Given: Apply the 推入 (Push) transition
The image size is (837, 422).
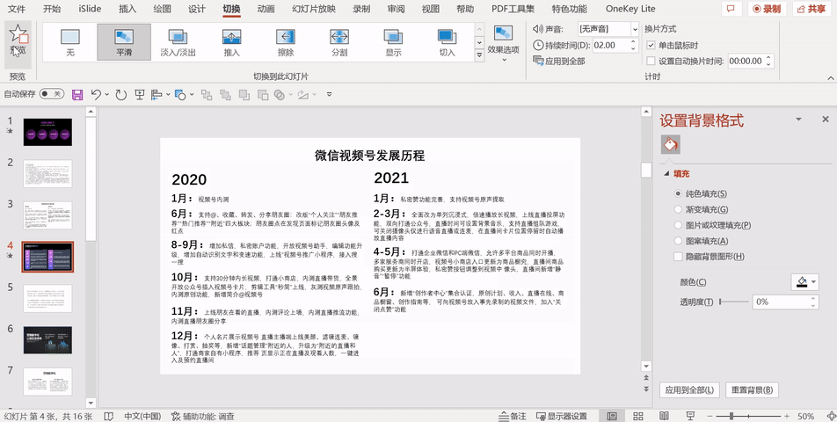Looking at the screenshot, I should tap(232, 42).
